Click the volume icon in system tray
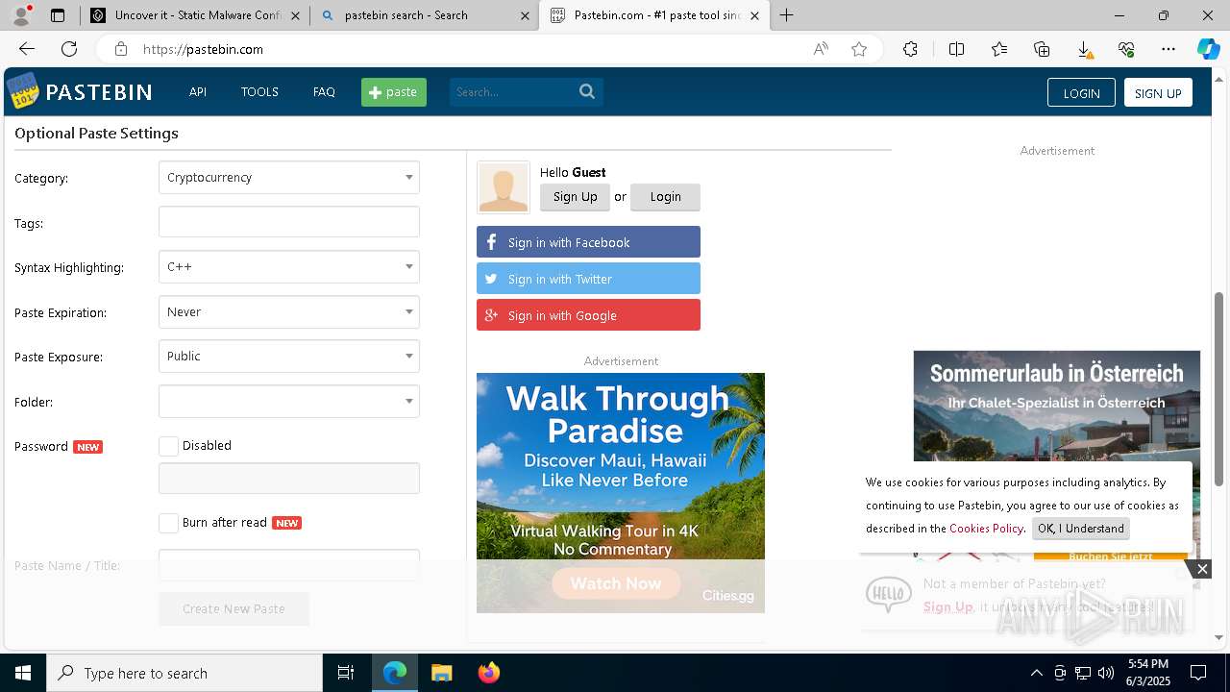The height and width of the screenshot is (692, 1230). [x=1106, y=673]
